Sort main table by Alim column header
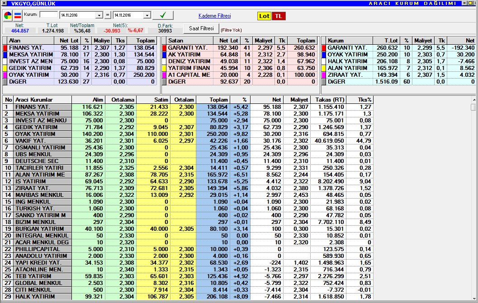This screenshot has height=303, width=478. 88,100
